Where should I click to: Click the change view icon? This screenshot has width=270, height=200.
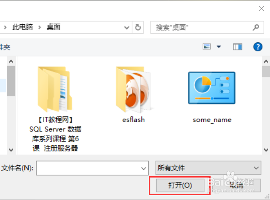pos(207,47)
